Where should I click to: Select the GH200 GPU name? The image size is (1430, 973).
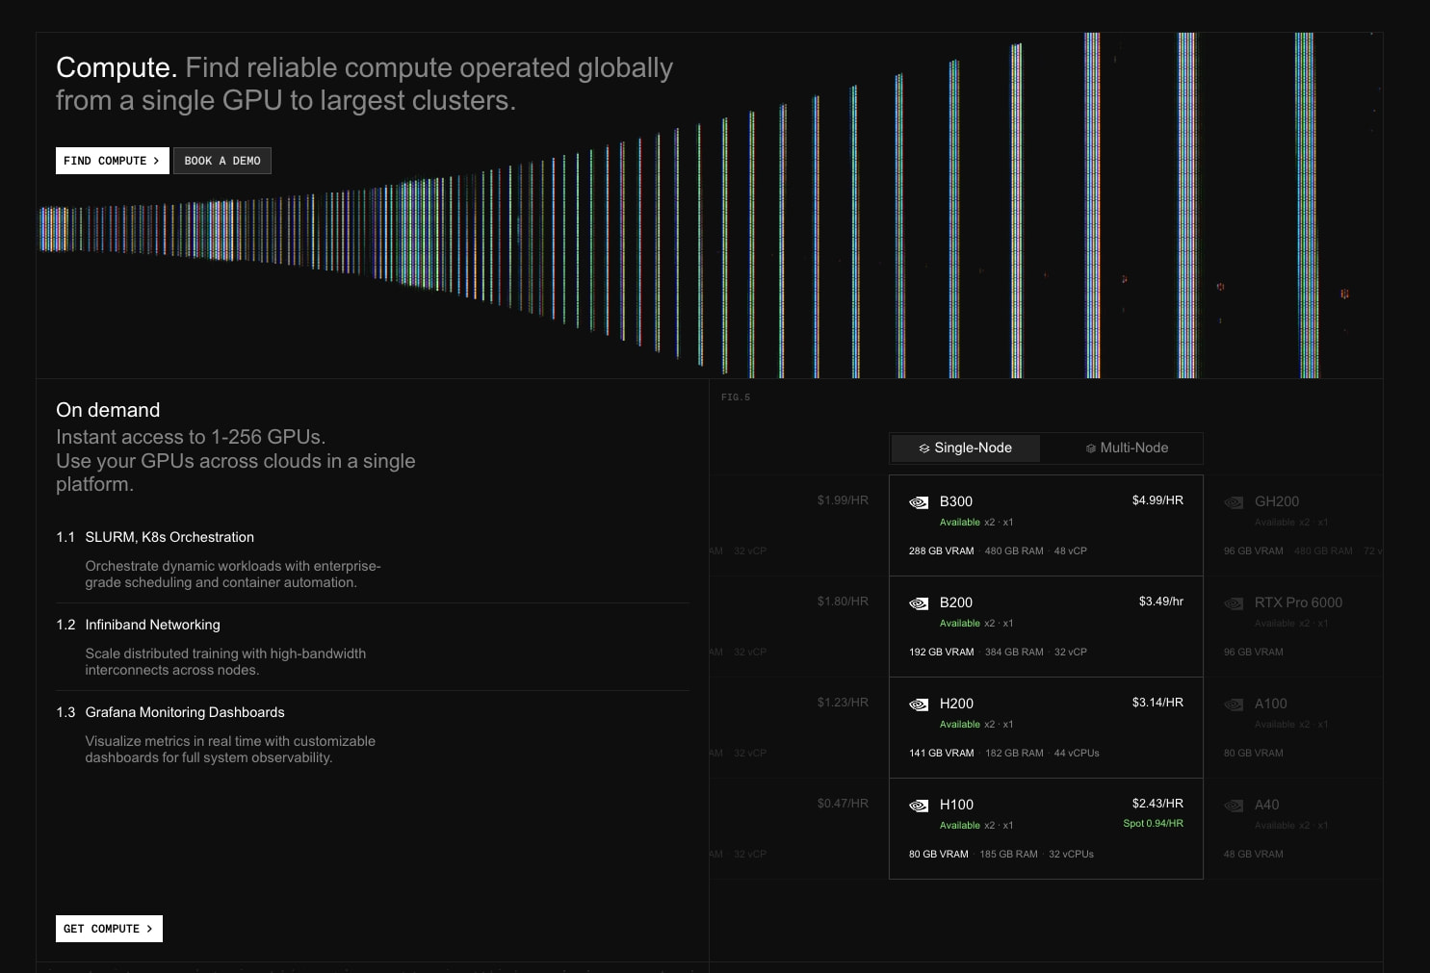click(x=1277, y=501)
